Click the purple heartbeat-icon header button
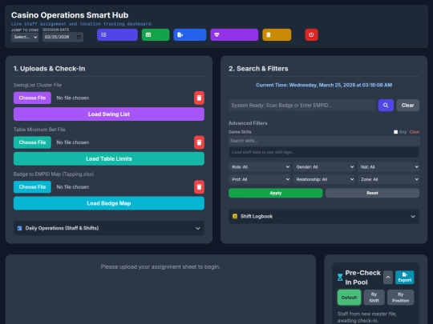This screenshot has height=324, width=433. 234,34
